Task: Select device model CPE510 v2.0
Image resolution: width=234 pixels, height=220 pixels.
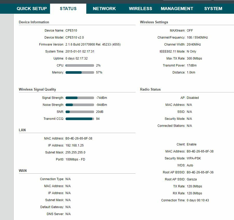Action: point(75,38)
